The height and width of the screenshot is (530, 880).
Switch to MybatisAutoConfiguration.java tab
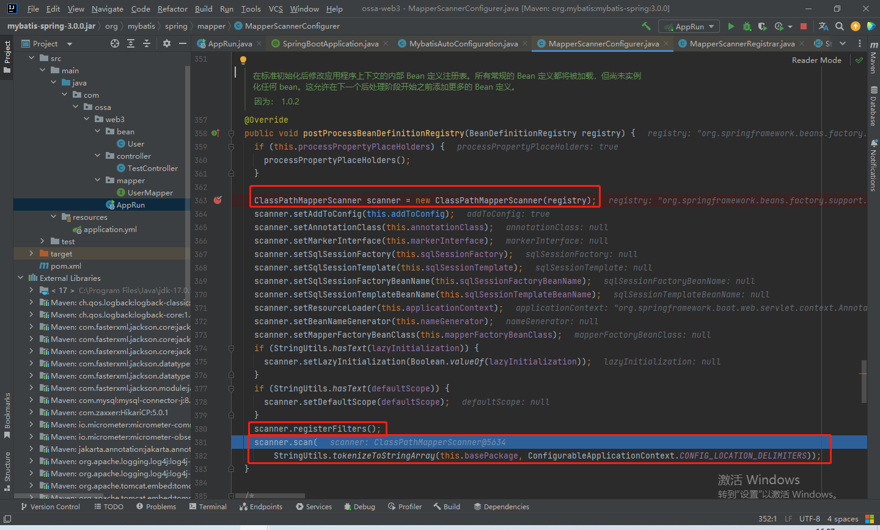pyautogui.click(x=463, y=43)
